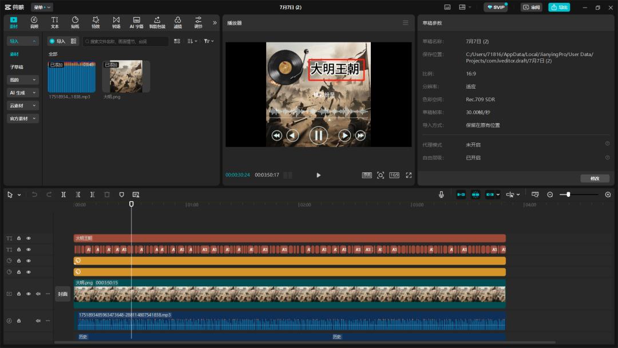
Task: Open fullscreen preview in player
Action: pyautogui.click(x=409, y=175)
